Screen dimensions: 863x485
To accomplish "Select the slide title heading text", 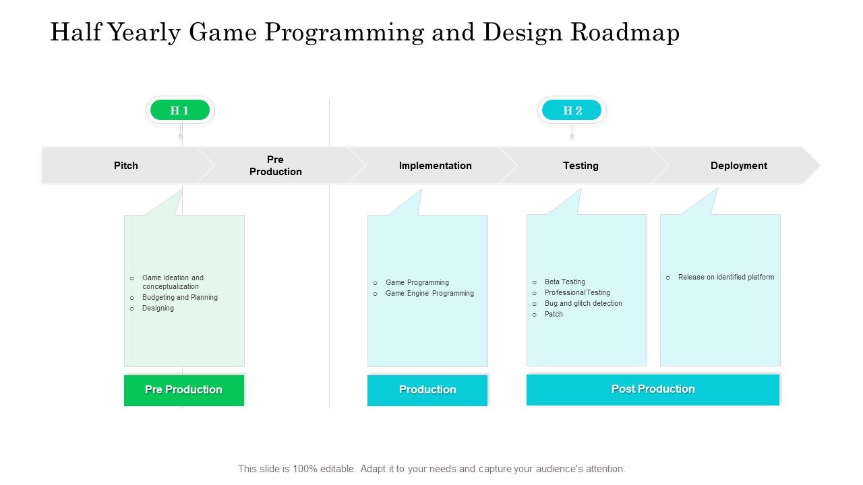I will [365, 32].
